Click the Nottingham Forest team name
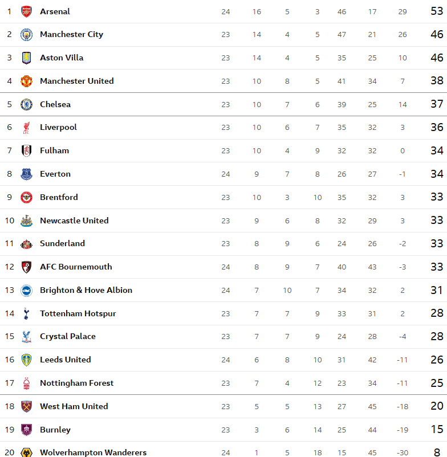 tap(77, 383)
